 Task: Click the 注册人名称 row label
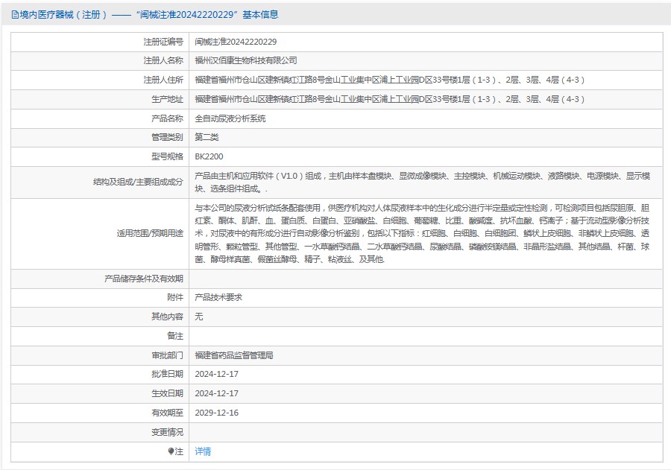(163, 61)
